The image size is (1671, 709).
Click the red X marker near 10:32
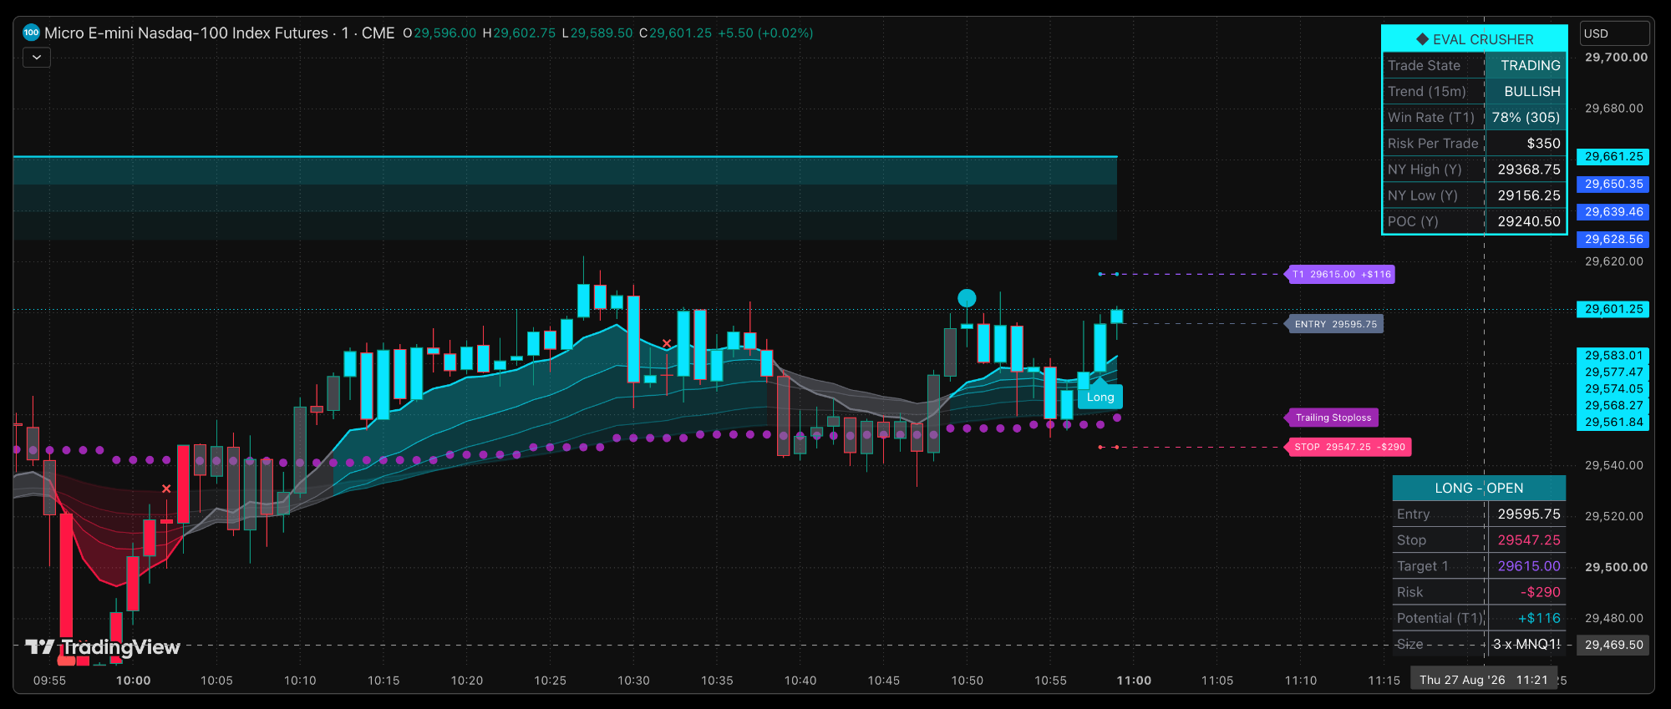[x=667, y=343]
